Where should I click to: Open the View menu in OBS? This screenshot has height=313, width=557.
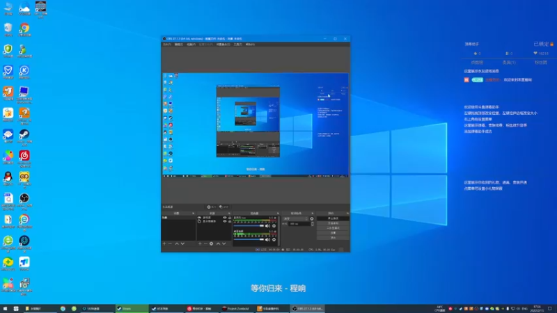point(191,45)
